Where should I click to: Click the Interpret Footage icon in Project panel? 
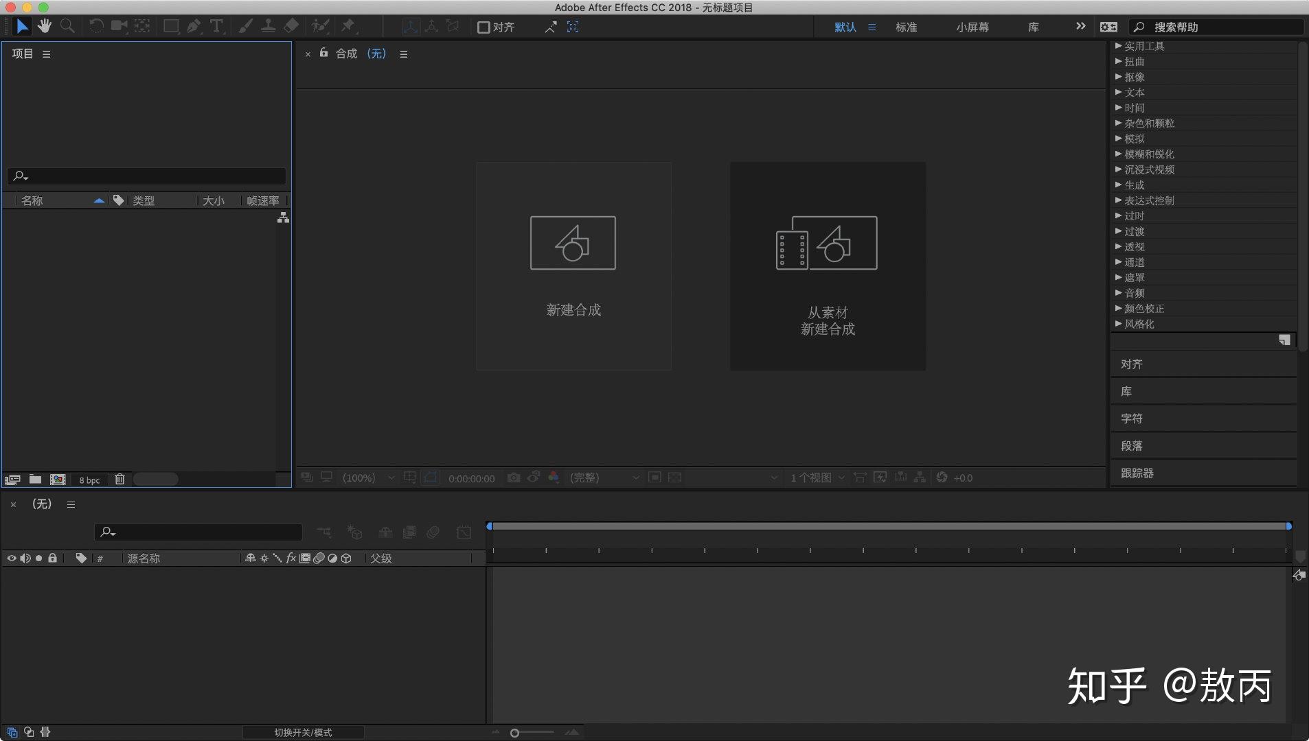point(12,480)
